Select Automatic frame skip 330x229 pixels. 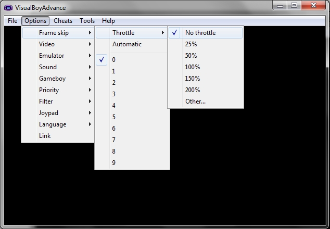pos(127,44)
